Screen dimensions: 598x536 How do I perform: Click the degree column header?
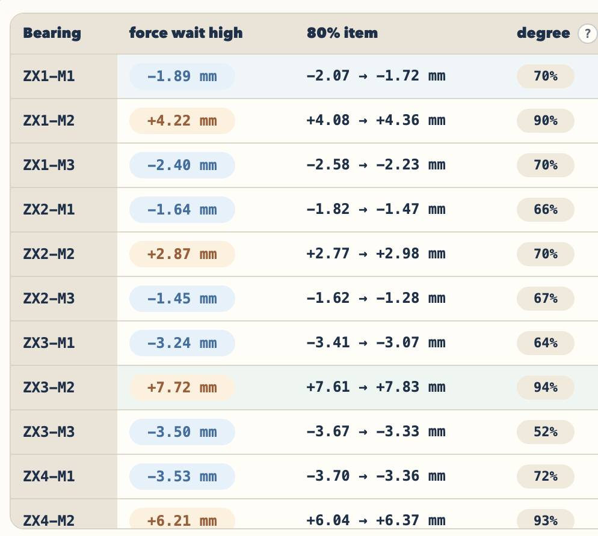click(x=543, y=33)
